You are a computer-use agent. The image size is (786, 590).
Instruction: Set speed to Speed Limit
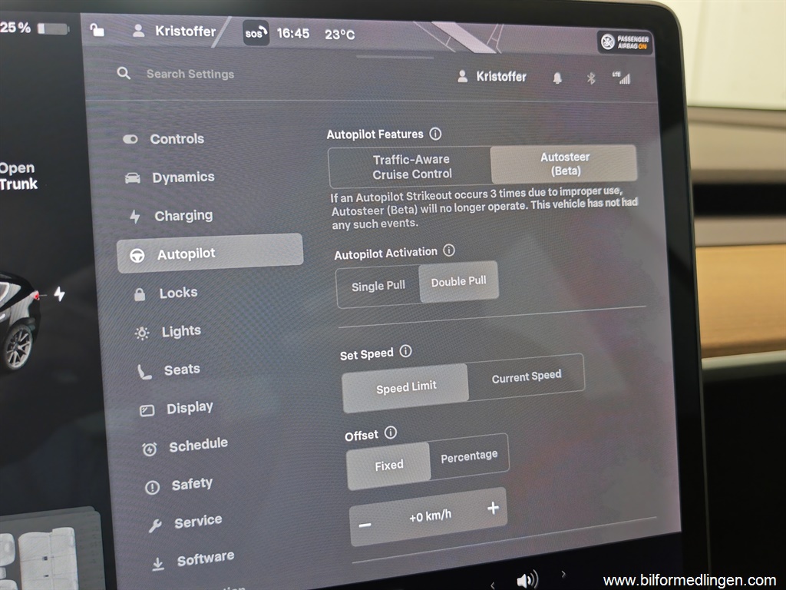tap(405, 387)
